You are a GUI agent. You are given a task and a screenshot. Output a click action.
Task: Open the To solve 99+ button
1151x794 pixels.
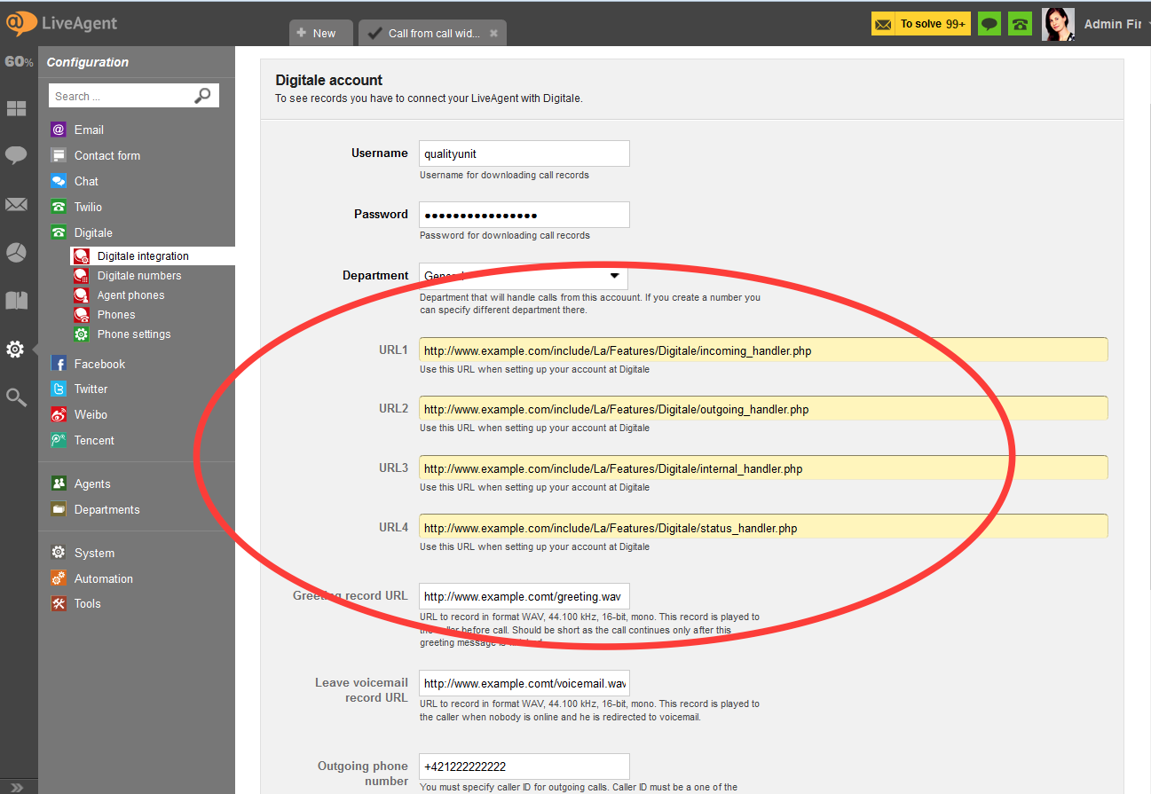921,24
